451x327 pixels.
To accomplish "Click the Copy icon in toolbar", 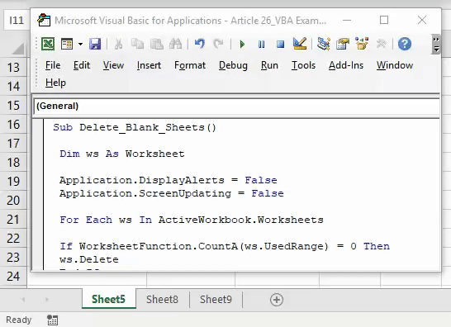I will [x=137, y=44].
